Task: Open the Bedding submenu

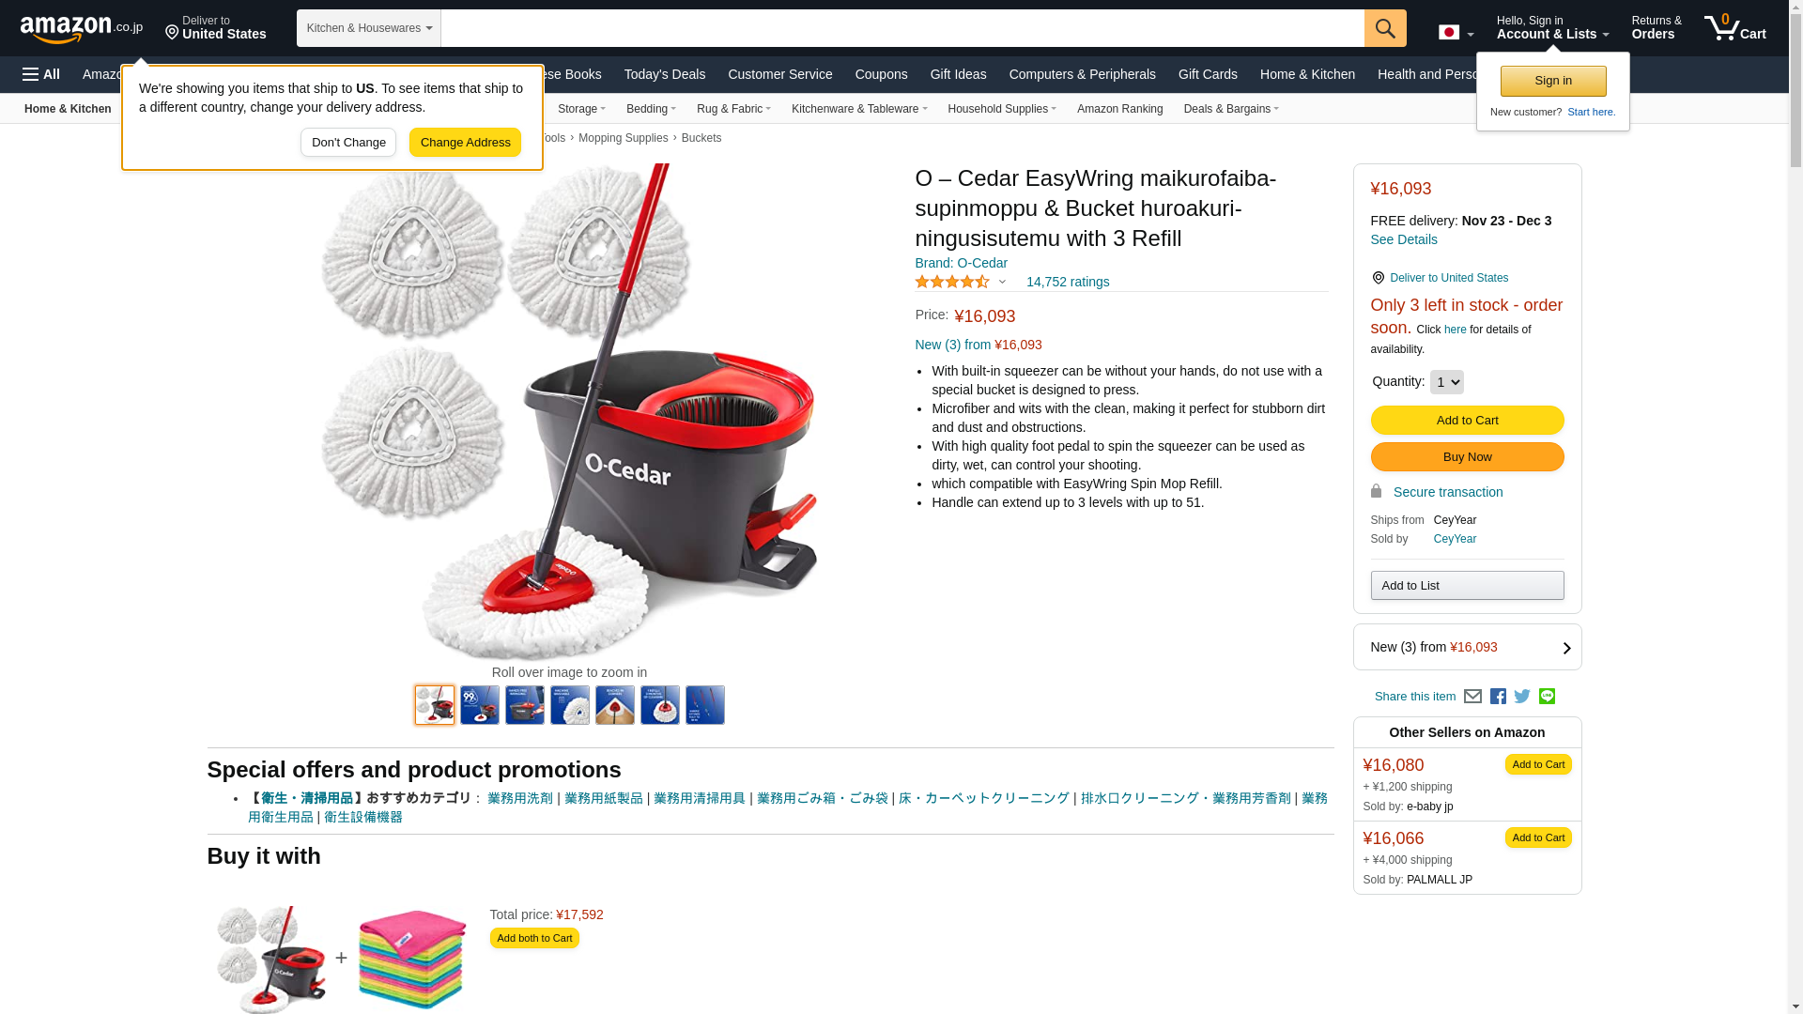Action: click(x=651, y=109)
